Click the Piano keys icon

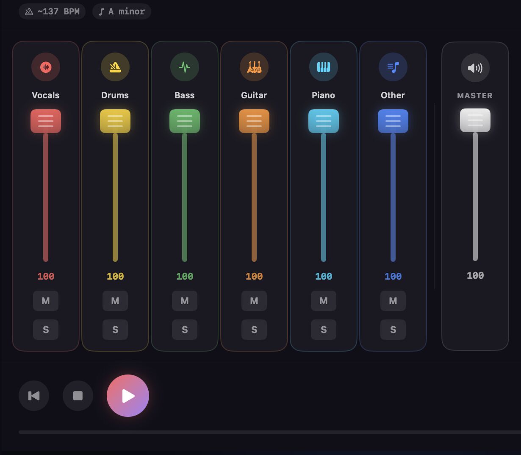click(324, 67)
